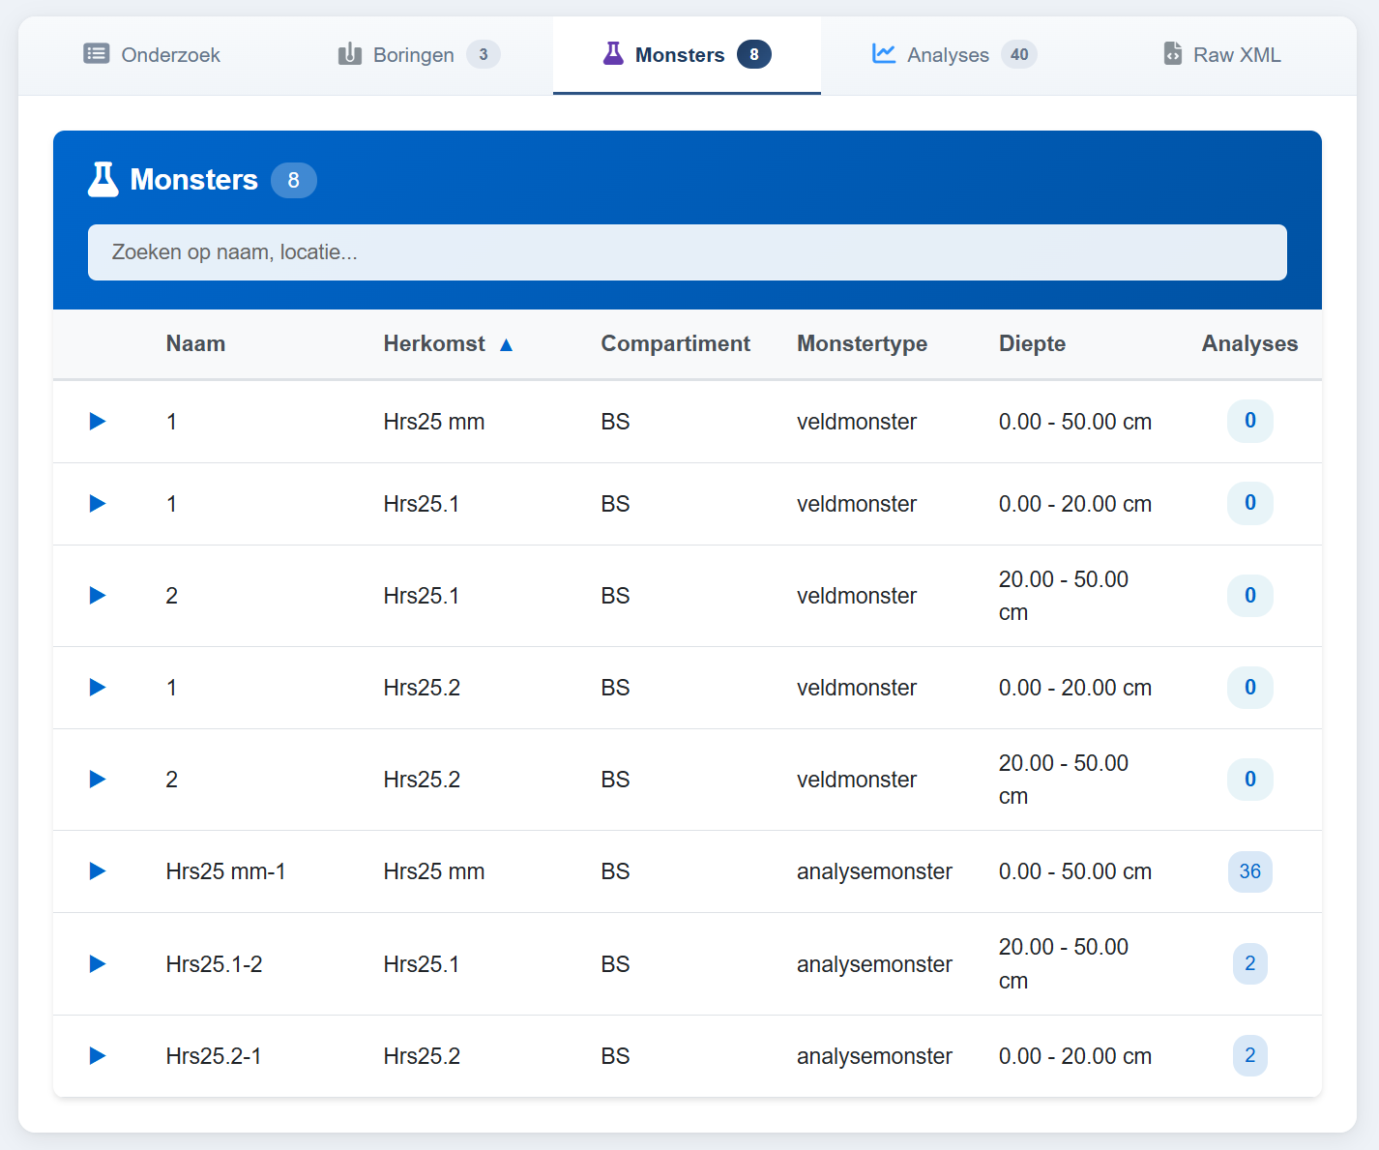
Task: Click the purple flask icon on Monsters tab
Action: coord(613,54)
